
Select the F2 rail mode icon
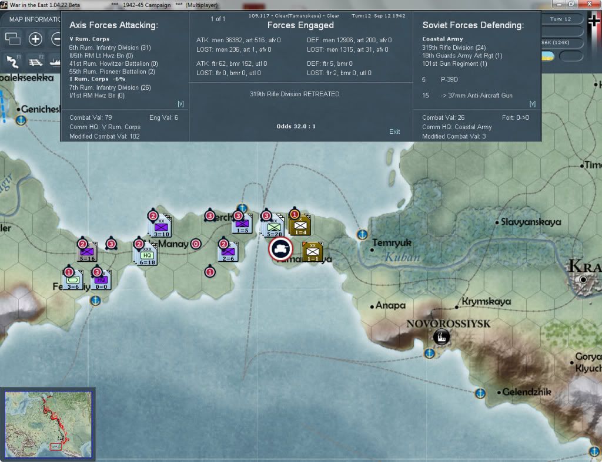pyautogui.click(x=35, y=61)
